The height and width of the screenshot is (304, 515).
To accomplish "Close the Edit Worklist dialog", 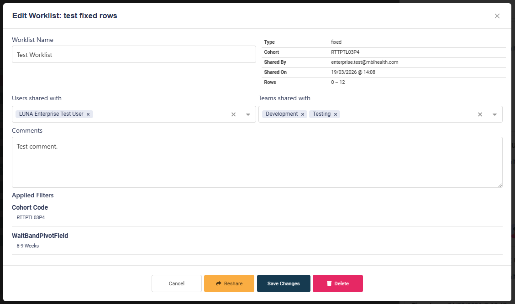I will coord(497,15).
